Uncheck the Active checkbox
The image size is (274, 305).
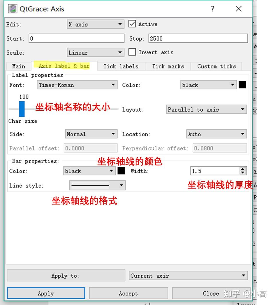132,24
